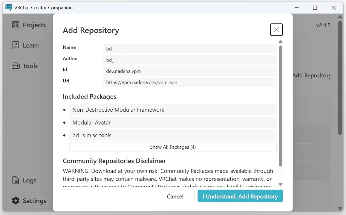This screenshot has height=215, width=346.
Task: Click the Logs document icon
Action: coord(16,180)
